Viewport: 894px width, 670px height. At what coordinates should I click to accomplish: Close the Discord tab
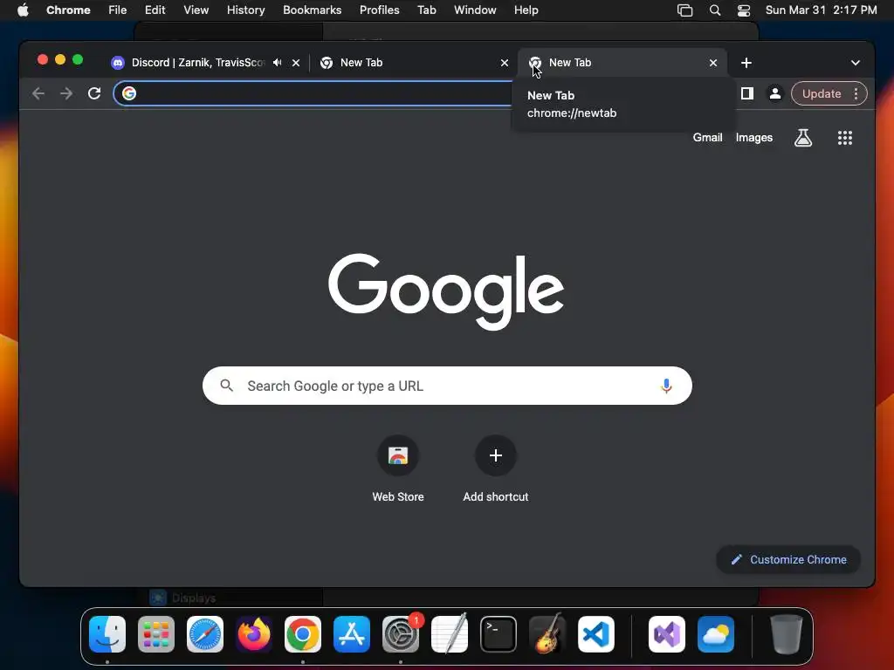click(296, 63)
